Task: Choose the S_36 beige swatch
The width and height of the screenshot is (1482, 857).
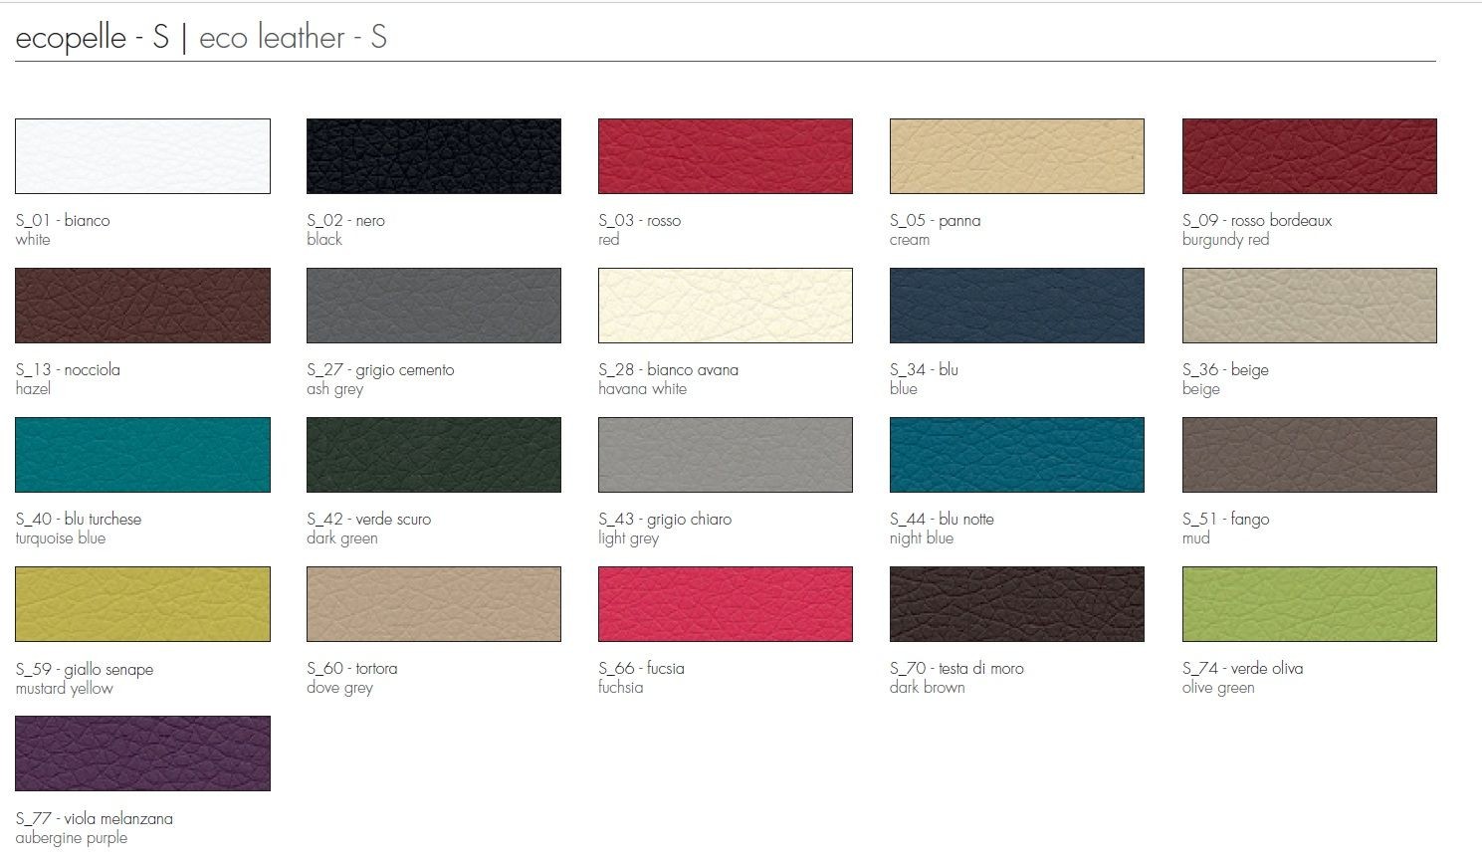Action: 1310,306
